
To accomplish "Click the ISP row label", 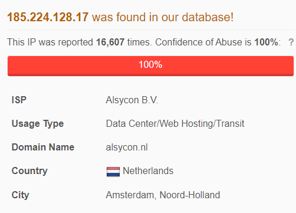I will point(19,100).
